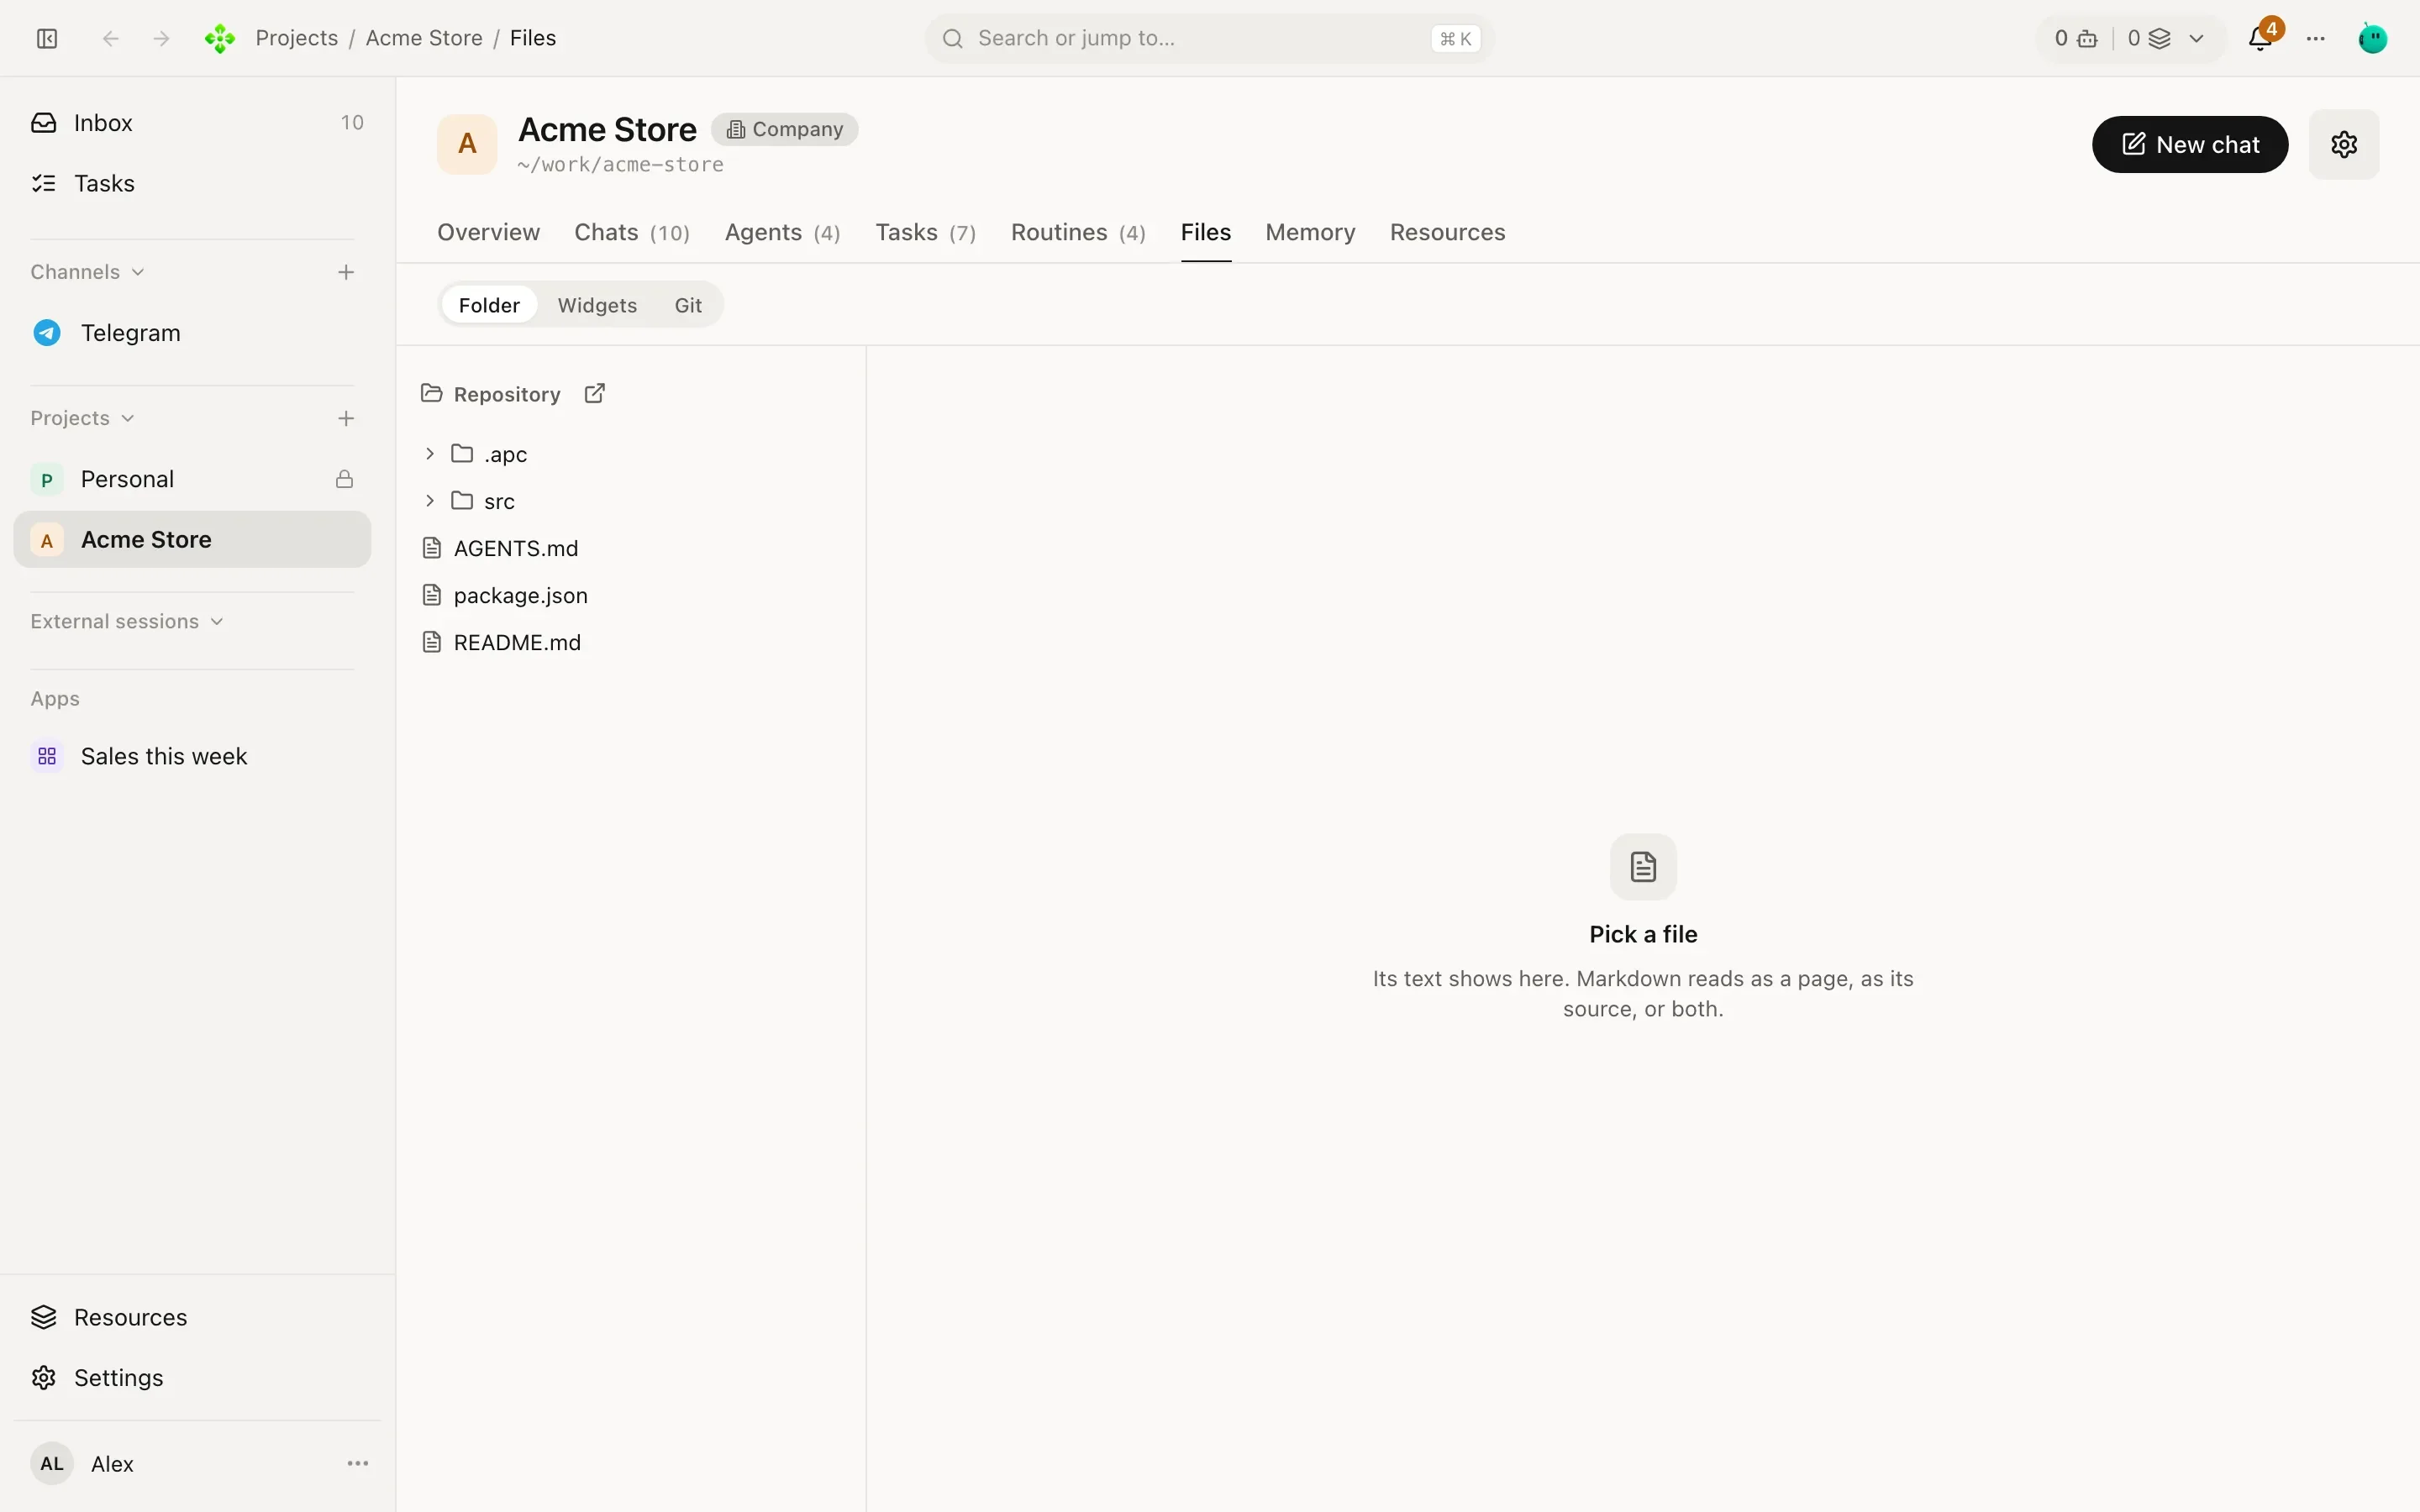Expand the External sessions section
The height and width of the screenshot is (1512, 2420).
[x=127, y=621]
